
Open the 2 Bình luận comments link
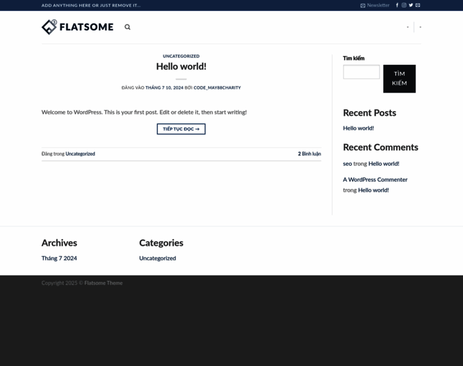click(x=309, y=154)
